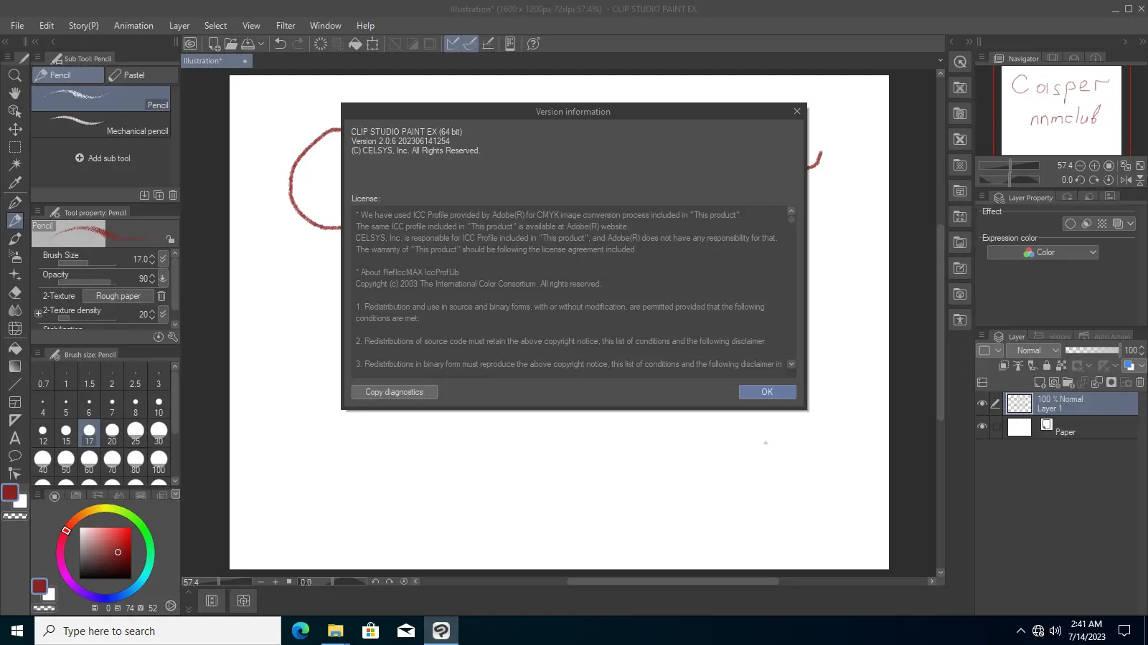The image size is (1148, 645).
Task: Select the Balloon tool
Action: (x=14, y=456)
